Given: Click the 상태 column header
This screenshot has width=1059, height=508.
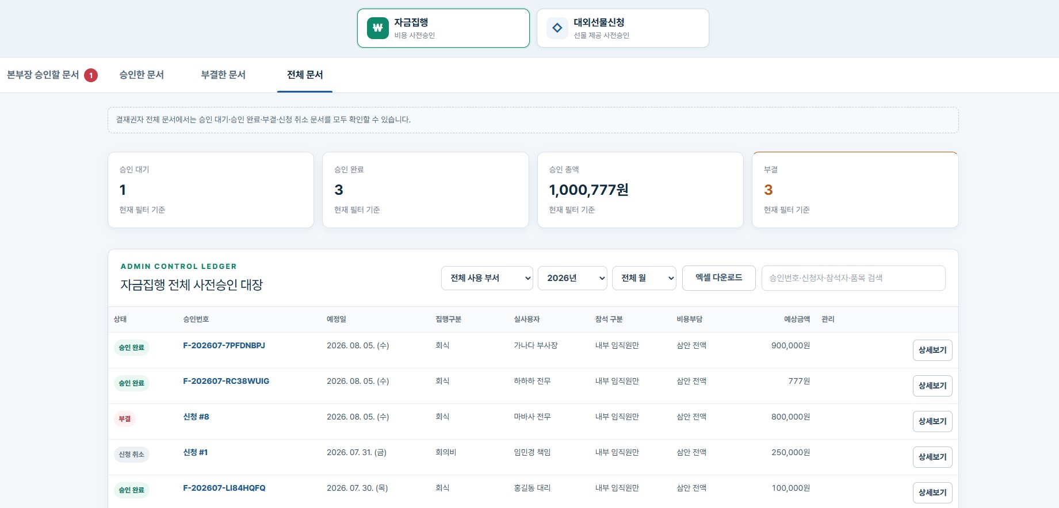Looking at the screenshot, I should (120, 319).
